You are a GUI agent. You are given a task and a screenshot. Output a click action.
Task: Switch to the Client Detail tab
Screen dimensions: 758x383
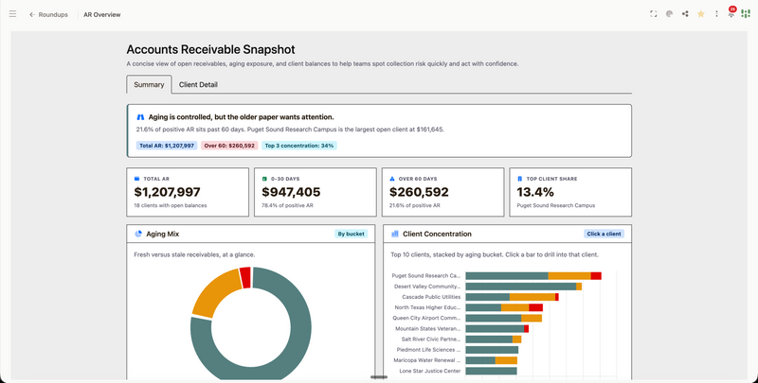tap(198, 84)
